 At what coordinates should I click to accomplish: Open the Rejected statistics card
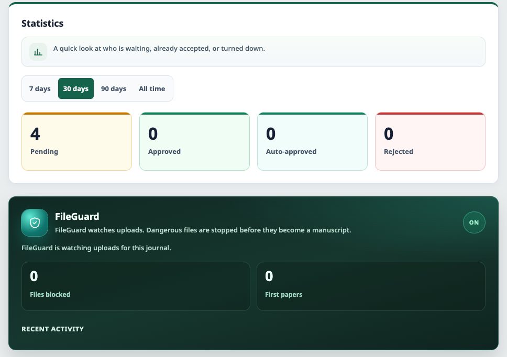tap(430, 141)
